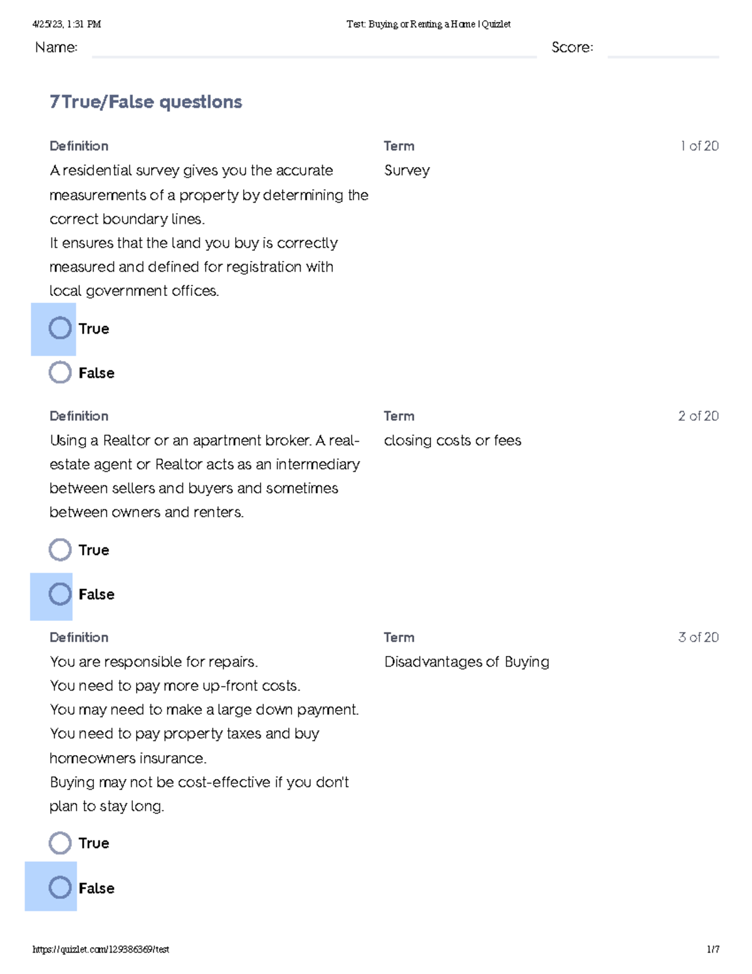Click the 1 of 20 counter
Screen dimensions: 752x974
[699, 146]
